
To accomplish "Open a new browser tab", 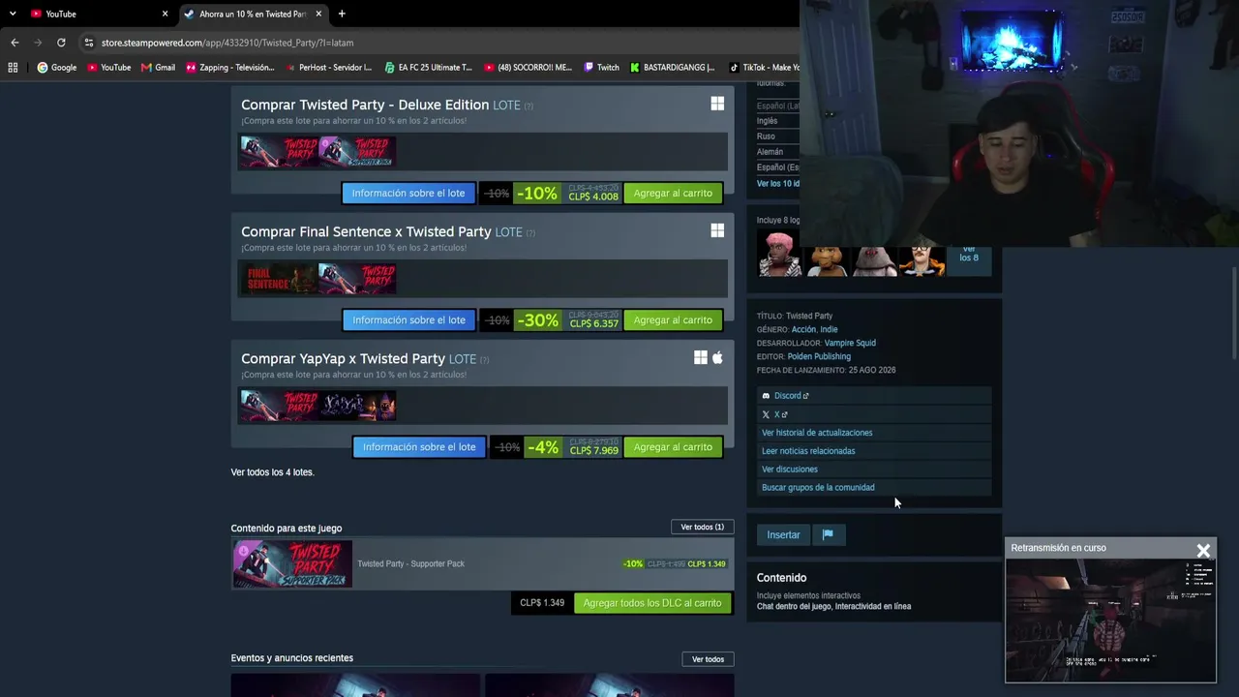I will coord(342,14).
